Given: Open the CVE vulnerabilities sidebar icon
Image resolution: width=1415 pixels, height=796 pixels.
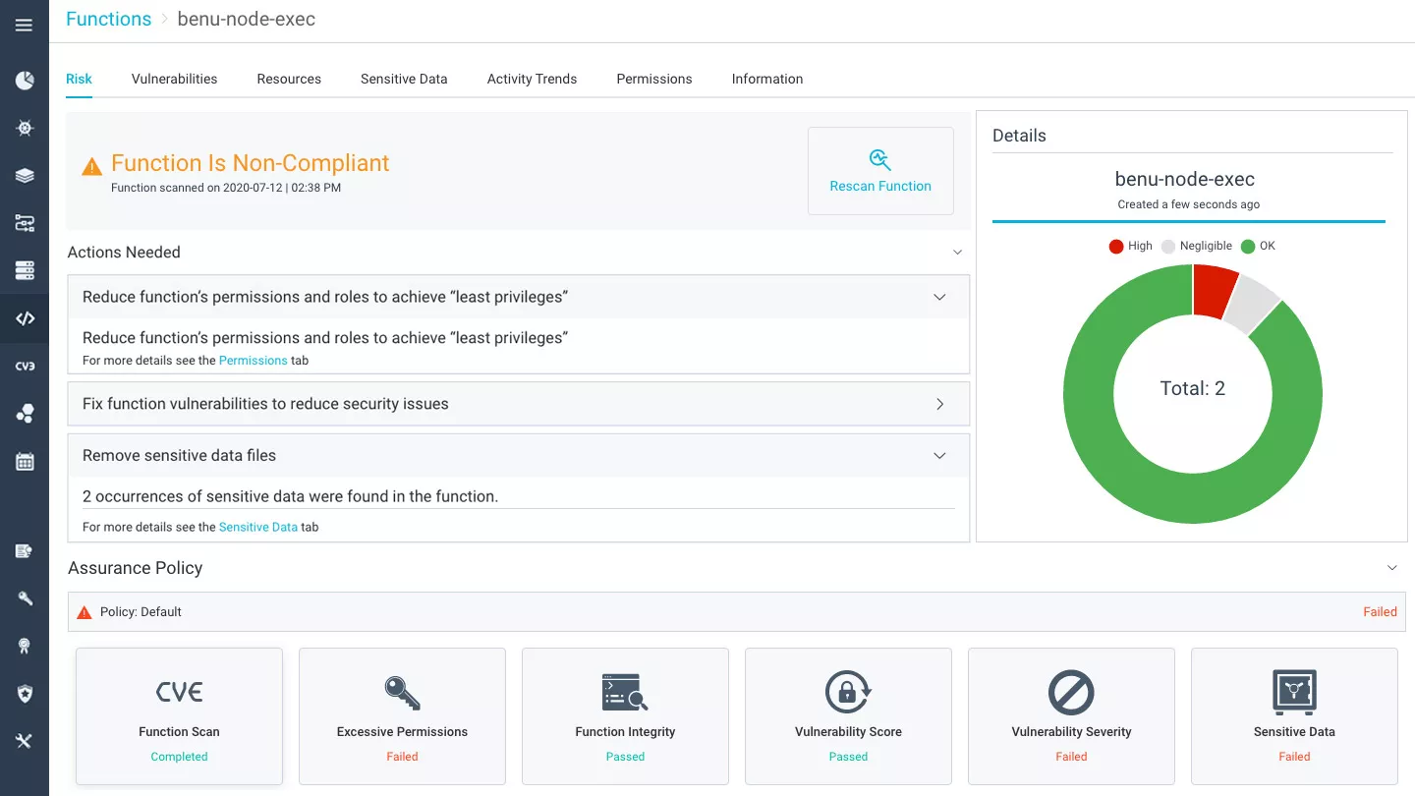Looking at the screenshot, I should click(x=25, y=367).
